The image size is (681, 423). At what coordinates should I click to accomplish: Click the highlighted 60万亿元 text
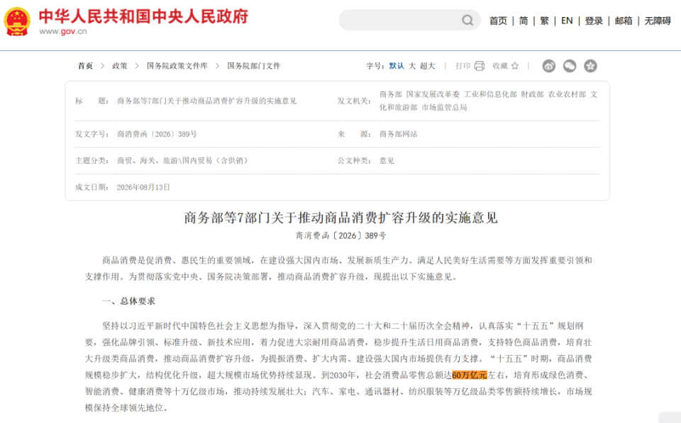point(470,376)
